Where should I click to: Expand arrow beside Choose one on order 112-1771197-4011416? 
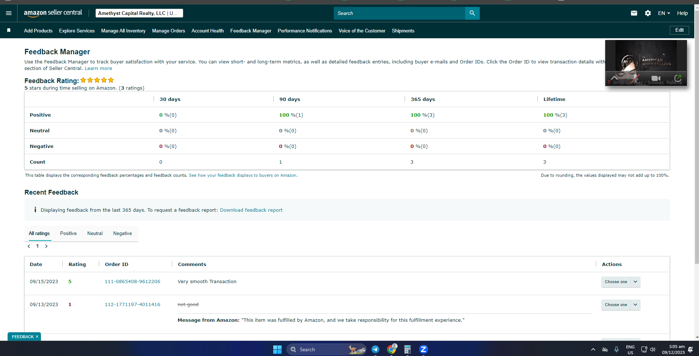636,305
